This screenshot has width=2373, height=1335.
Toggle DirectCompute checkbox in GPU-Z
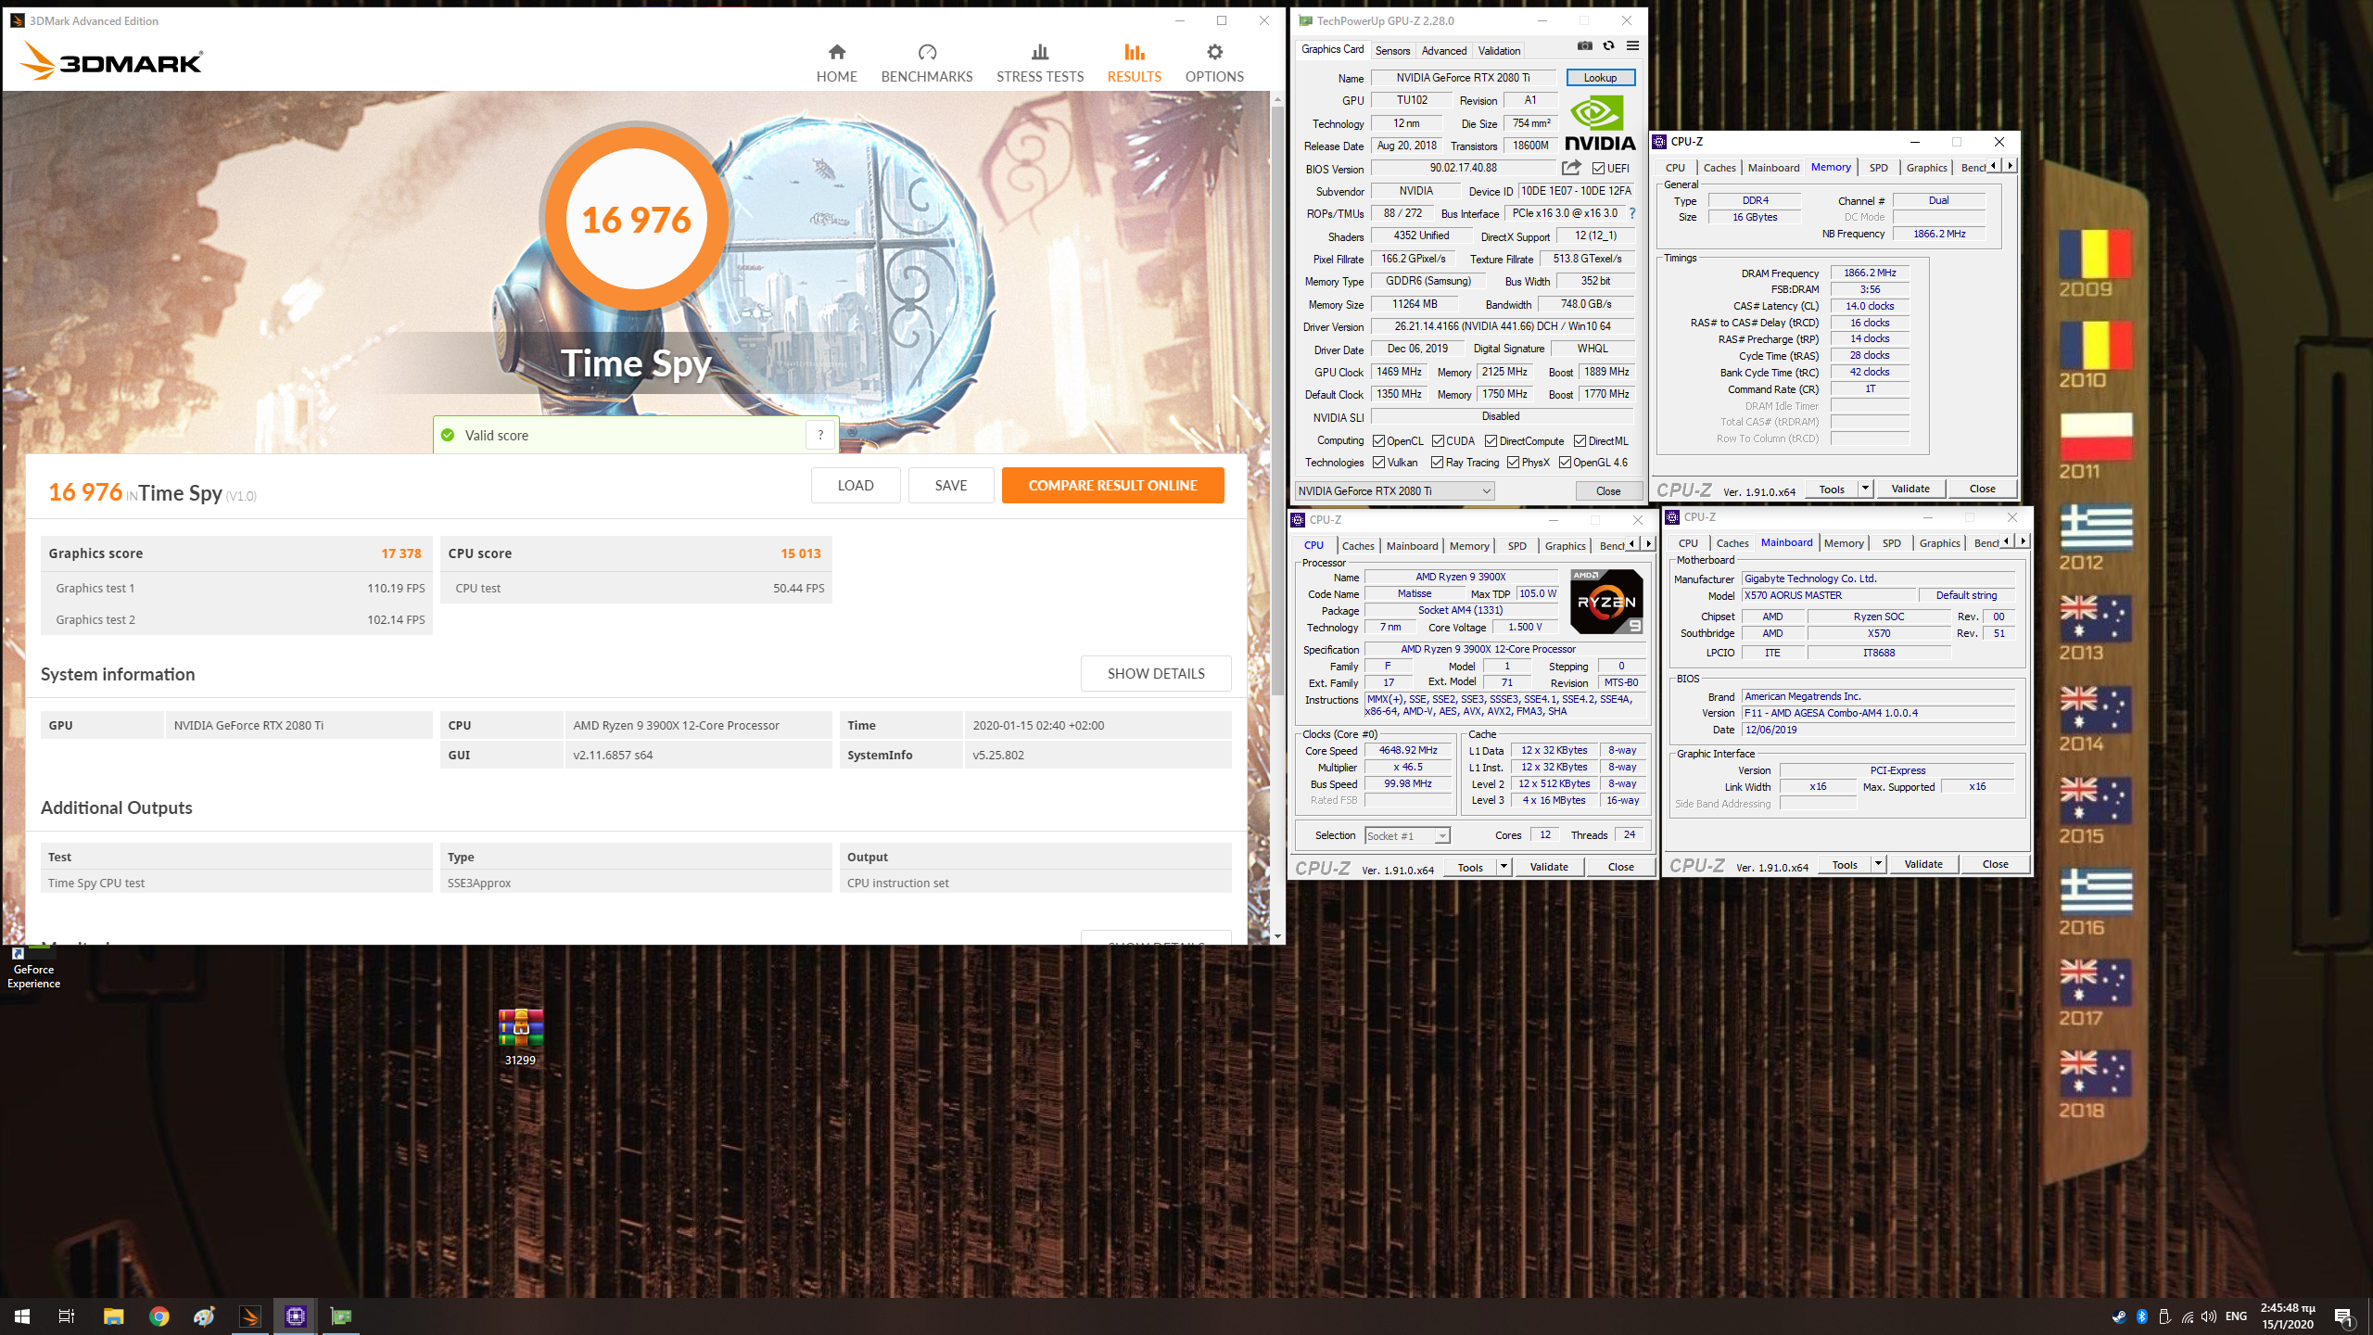(1491, 441)
